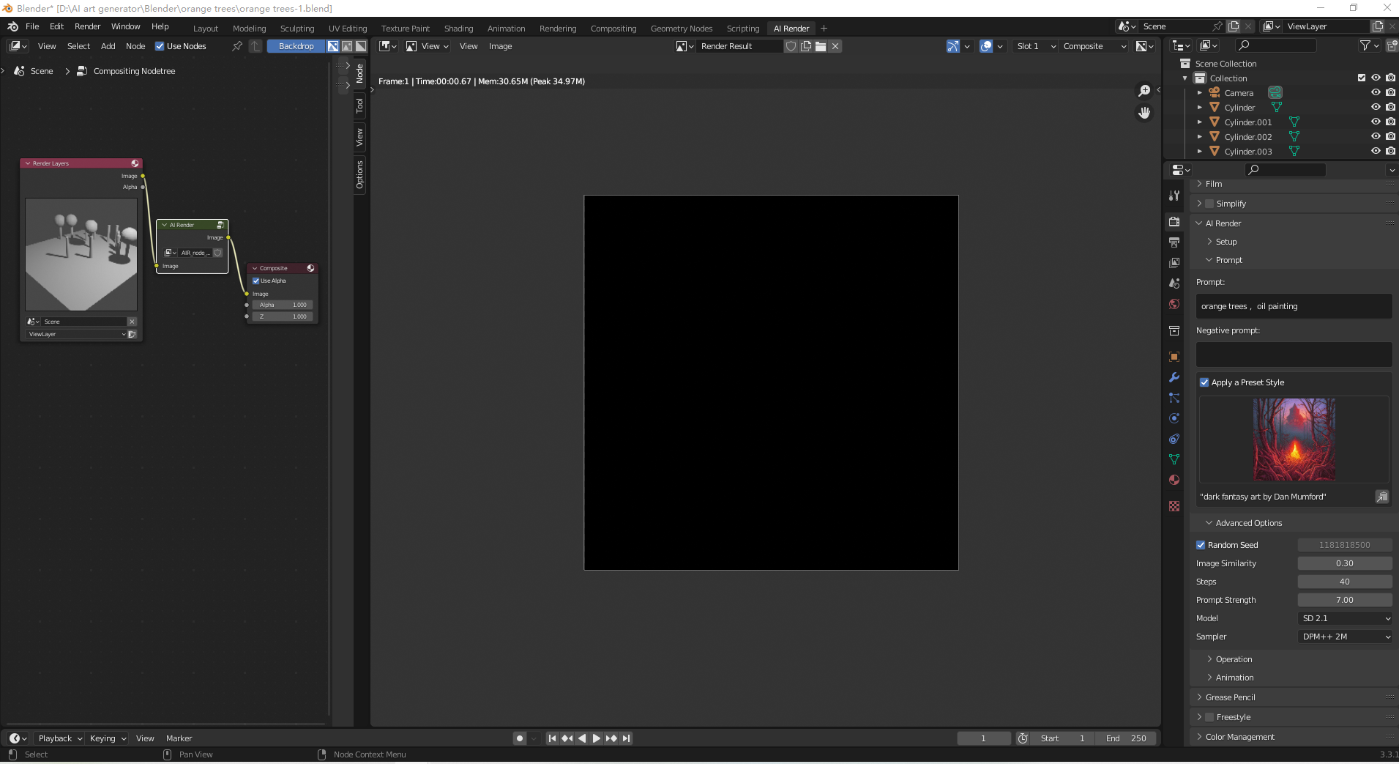Screen dimensions: 1399x764
Task: Uncheck Apply a Preset Style
Action: pos(1205,382)
